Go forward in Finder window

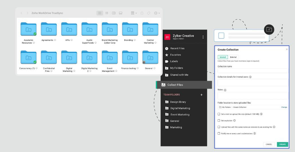pyautogui.click(x=27, y=13)
